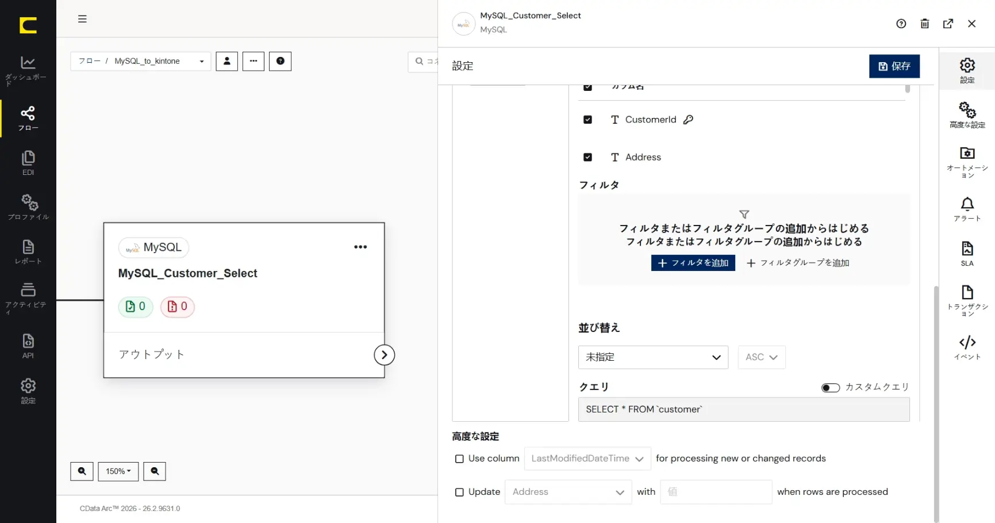Click the フィルタグループを追加 button
The height and width of the screenshot is (523, 995).
point(798,263)
